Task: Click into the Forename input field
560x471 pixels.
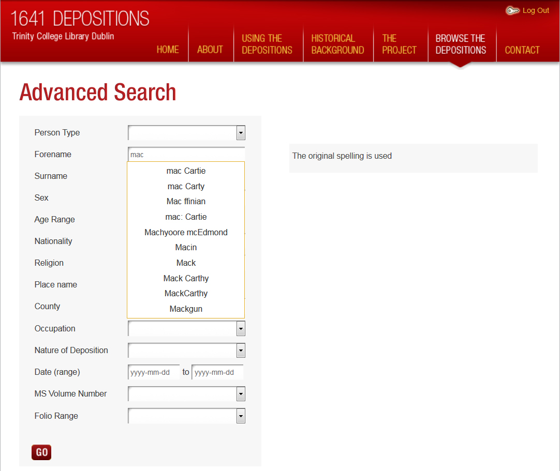Action: coord(186,155)
